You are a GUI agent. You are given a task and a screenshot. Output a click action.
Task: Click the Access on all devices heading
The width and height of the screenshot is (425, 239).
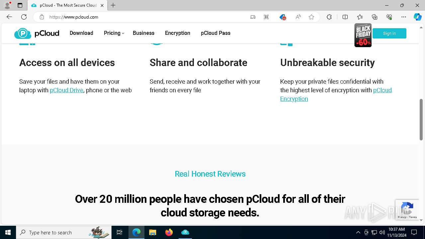tap(67, 63)
